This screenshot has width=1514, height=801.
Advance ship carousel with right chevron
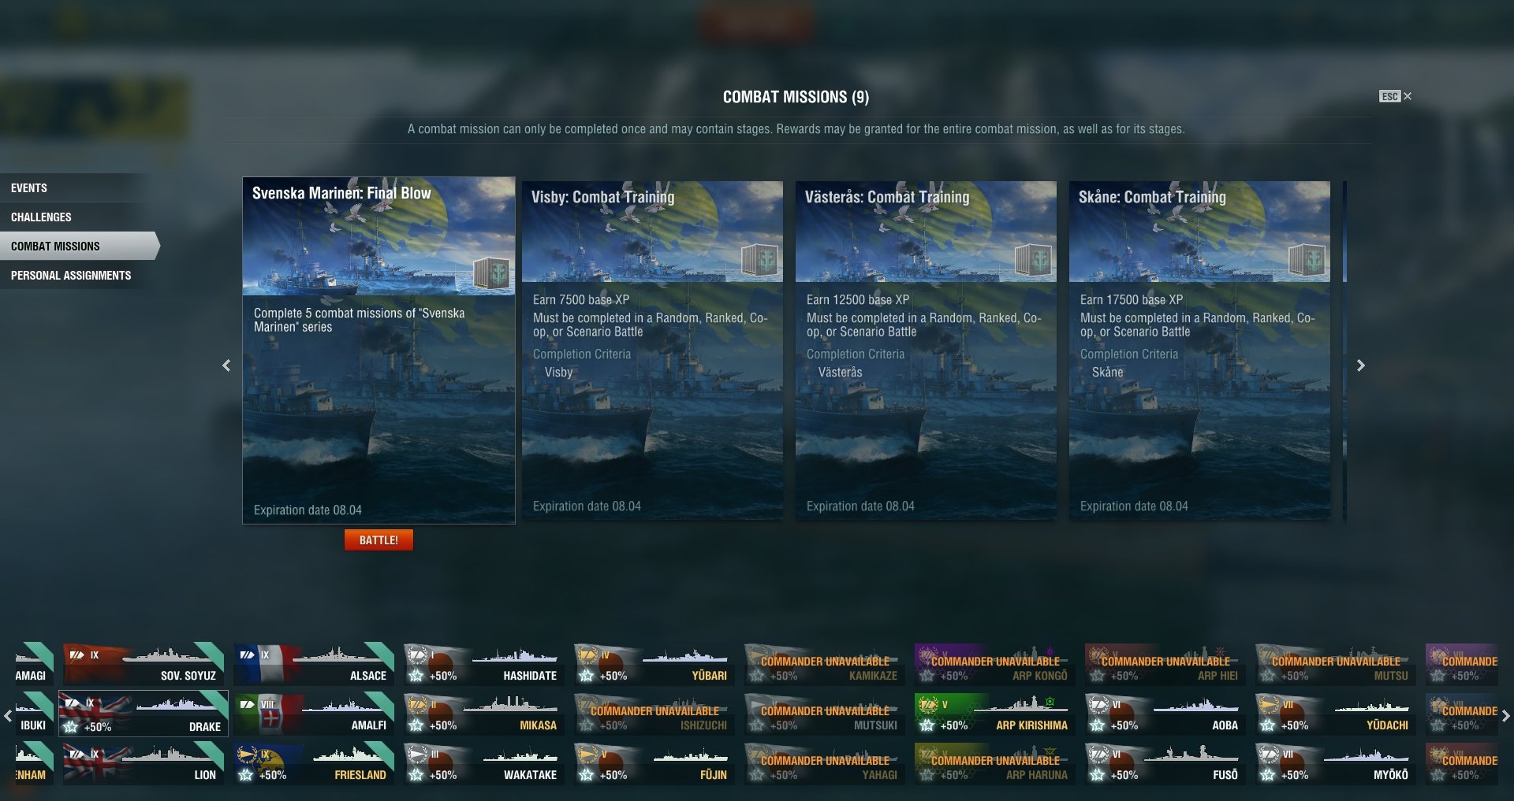point(1505,716)
